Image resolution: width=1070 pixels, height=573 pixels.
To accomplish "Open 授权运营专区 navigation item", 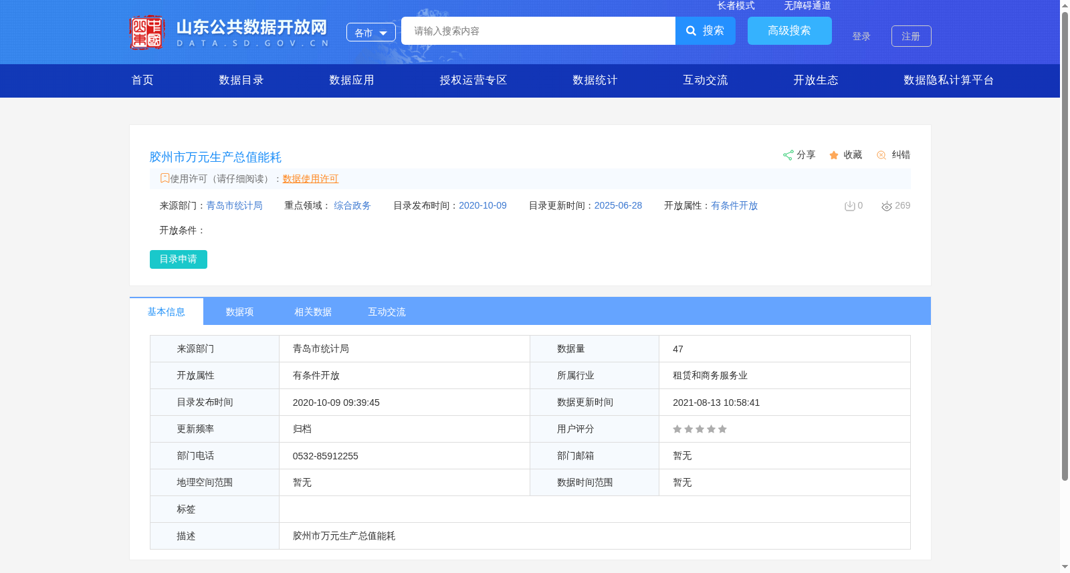I will pos(473,80).
